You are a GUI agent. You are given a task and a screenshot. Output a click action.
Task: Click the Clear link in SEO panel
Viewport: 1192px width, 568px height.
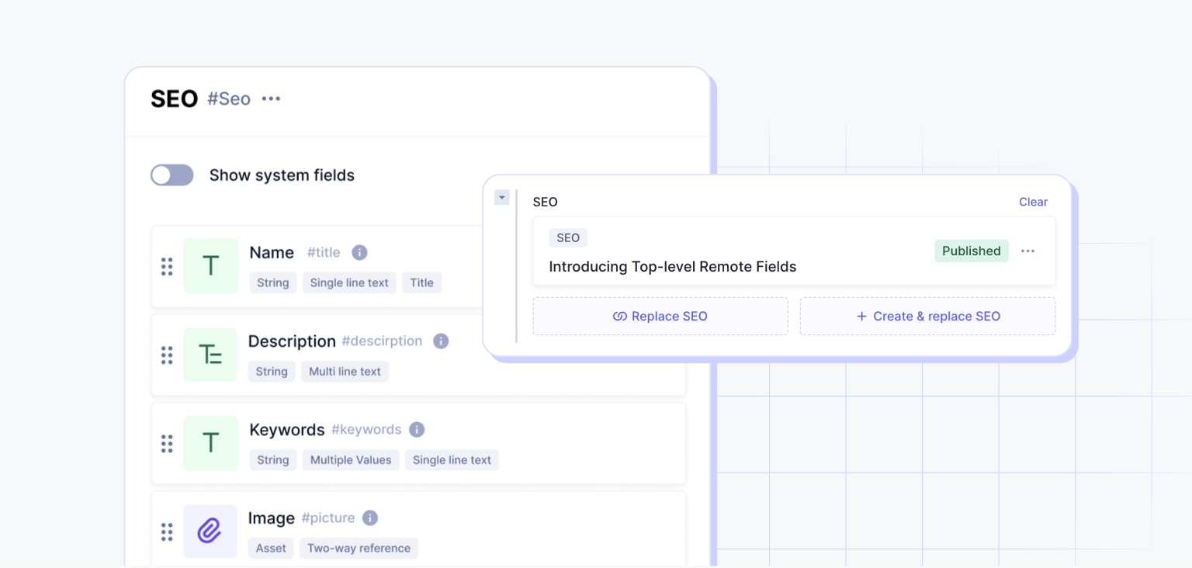pos(1033,202)
